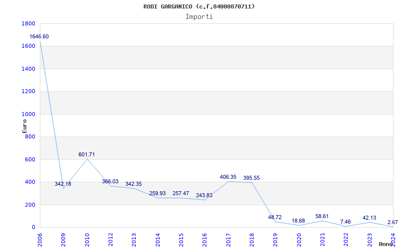Click the 800 y-axis tick label
This screenshot has width=398, height=249.
pos(30,137)
